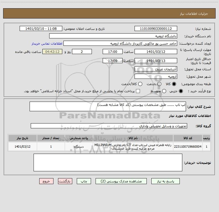Click the province field آذربایجان غربی

156,69
